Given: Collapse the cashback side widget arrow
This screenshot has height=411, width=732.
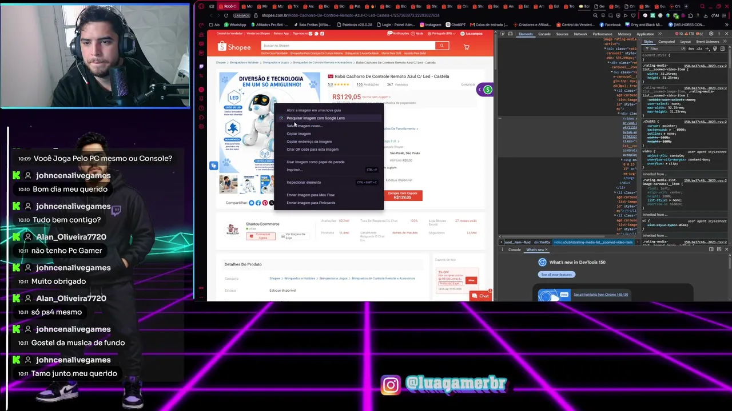Looking at the screenshot, I should point(479,90).
